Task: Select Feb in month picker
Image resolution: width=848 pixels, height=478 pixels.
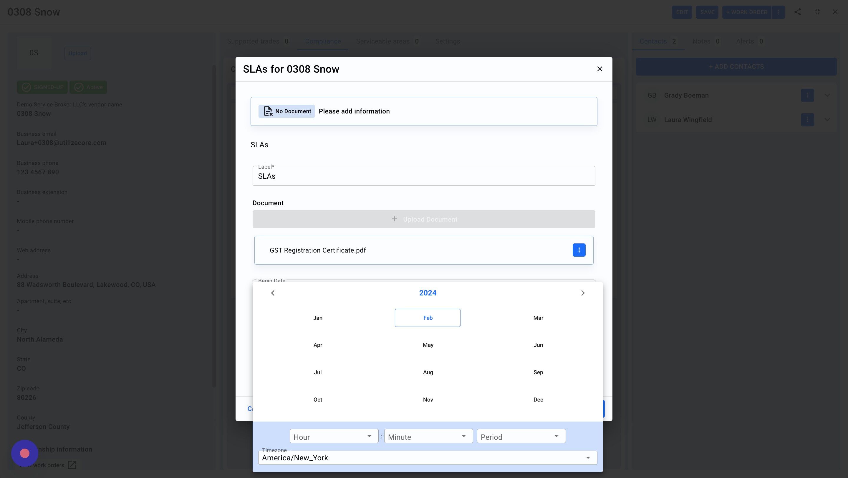Action: [428, 318]
